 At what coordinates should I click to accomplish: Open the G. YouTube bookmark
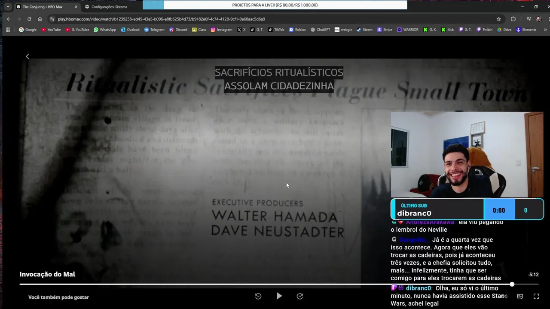coord(77,30)
